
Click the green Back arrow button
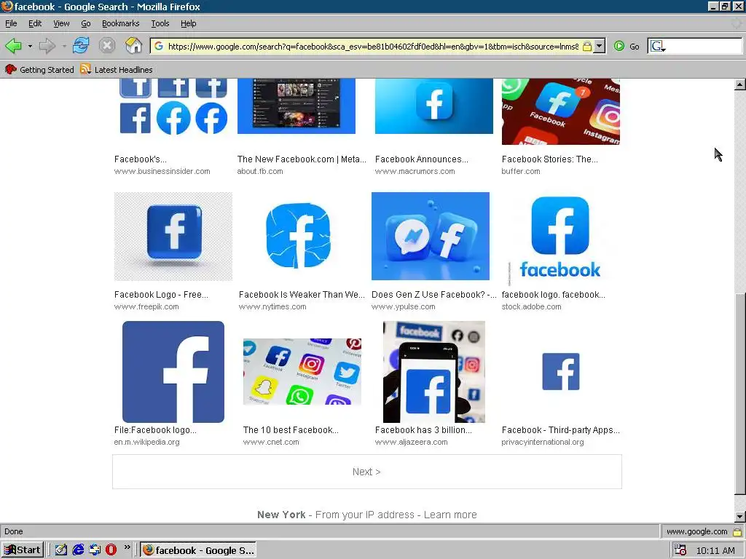tap(13, 46)
